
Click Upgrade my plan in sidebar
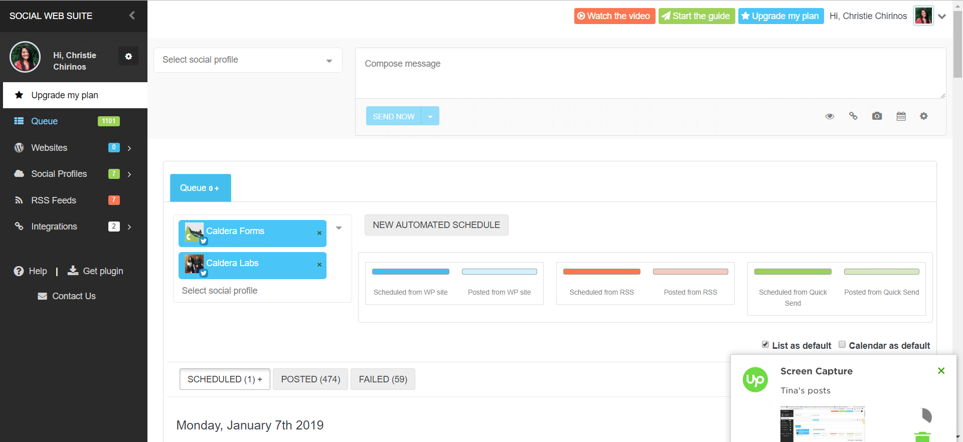(x=75, y=95)
